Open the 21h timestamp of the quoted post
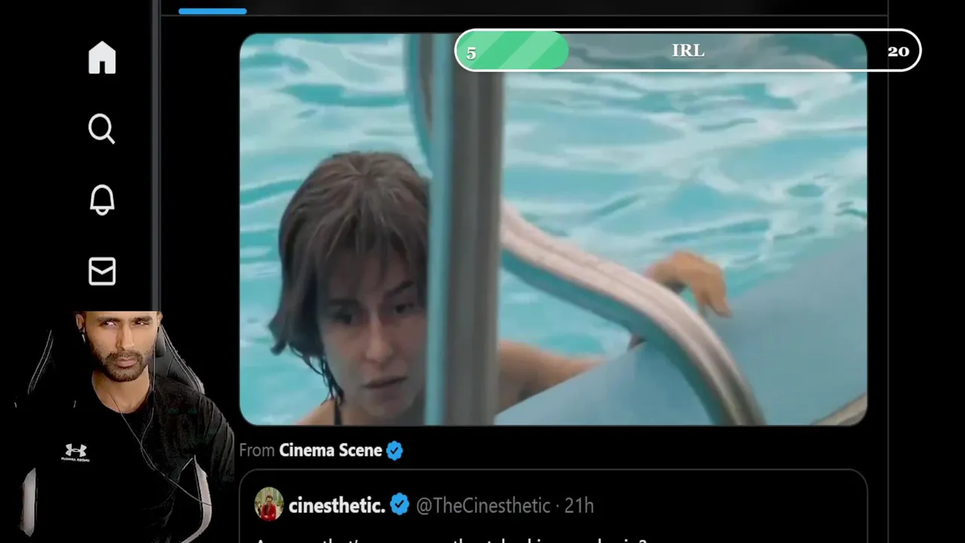The image size is (965, 543). tap(579, 505)
